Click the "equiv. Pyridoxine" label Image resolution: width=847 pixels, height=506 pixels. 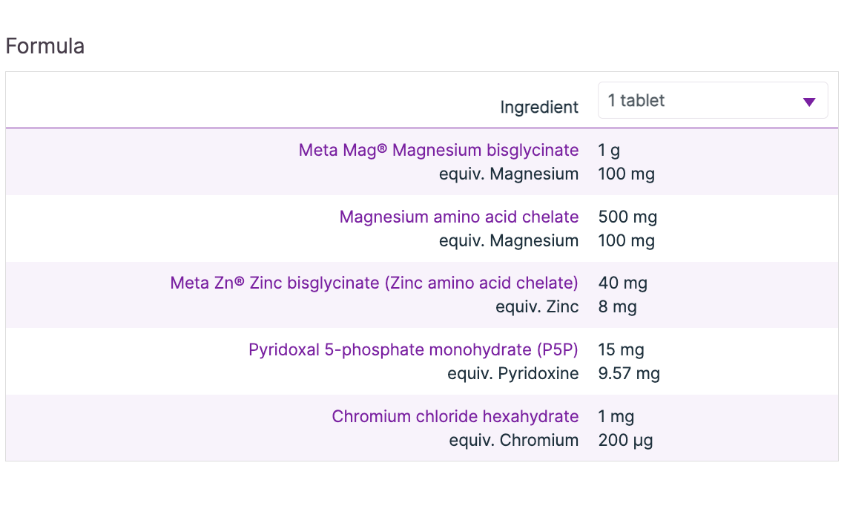coord(513,374)
